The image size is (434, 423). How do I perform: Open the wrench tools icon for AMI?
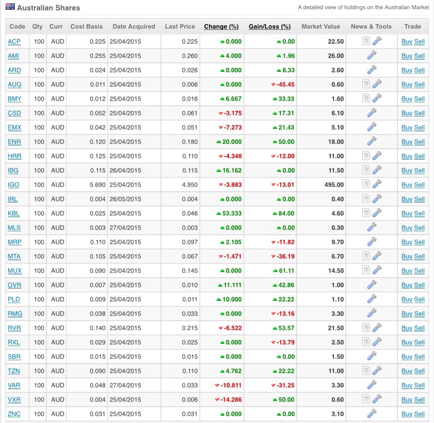pos(372,55)
